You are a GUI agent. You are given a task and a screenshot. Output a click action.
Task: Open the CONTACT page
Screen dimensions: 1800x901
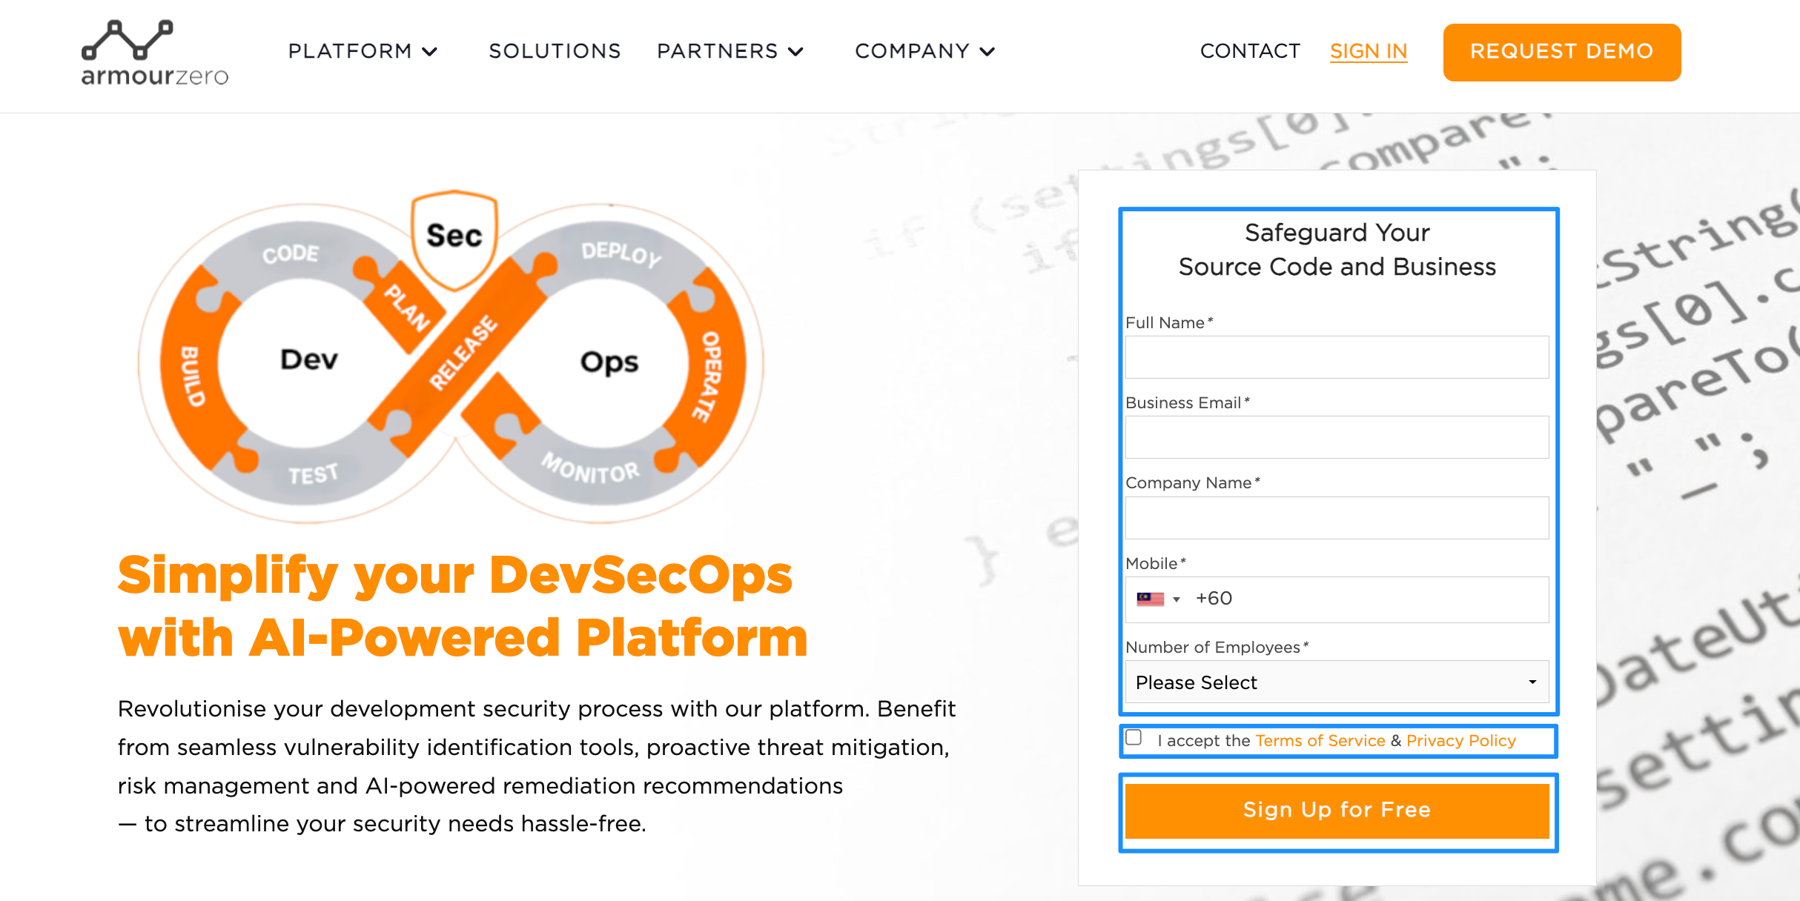1250,51
